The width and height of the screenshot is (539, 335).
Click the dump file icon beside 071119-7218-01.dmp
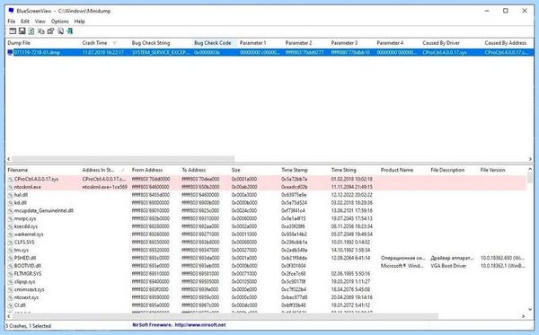(x=10, y=53)
